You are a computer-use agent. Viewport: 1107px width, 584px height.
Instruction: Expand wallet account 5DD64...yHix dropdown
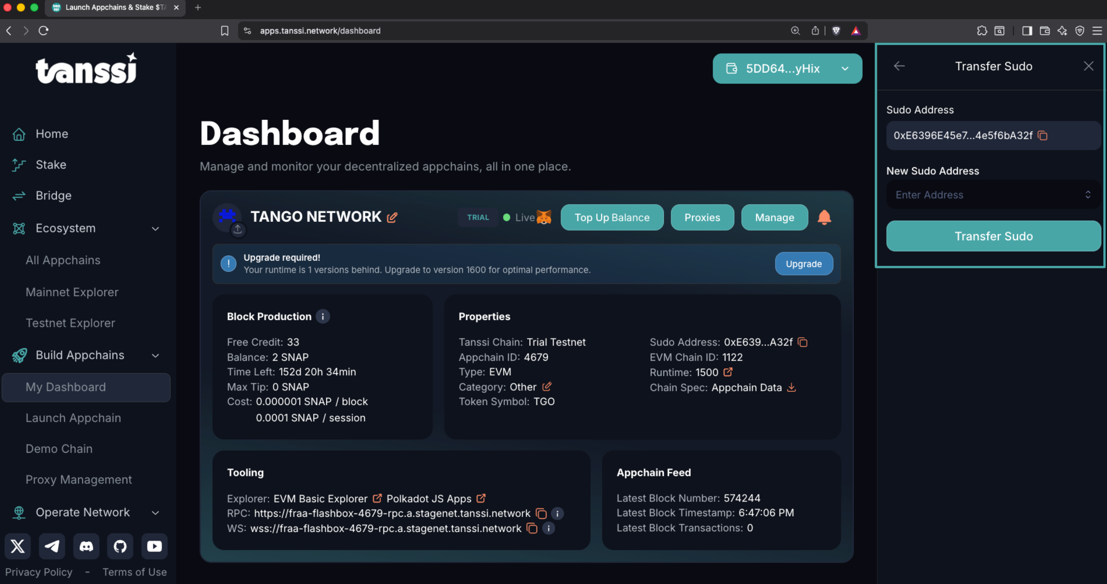[x=787, y=69]
